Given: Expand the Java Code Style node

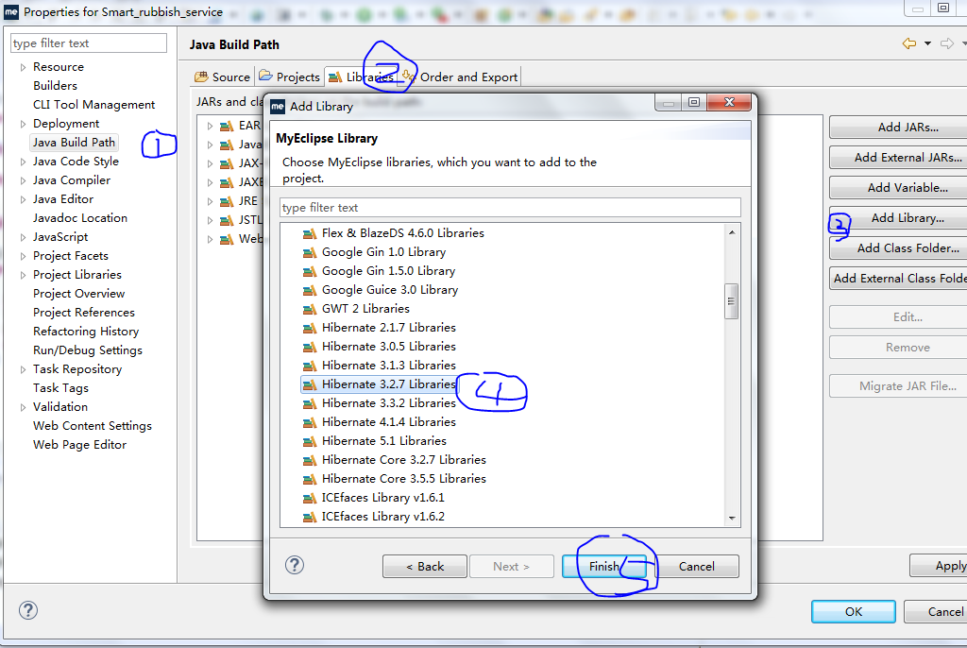Looking at the screenshot, I should pos(23,162).
